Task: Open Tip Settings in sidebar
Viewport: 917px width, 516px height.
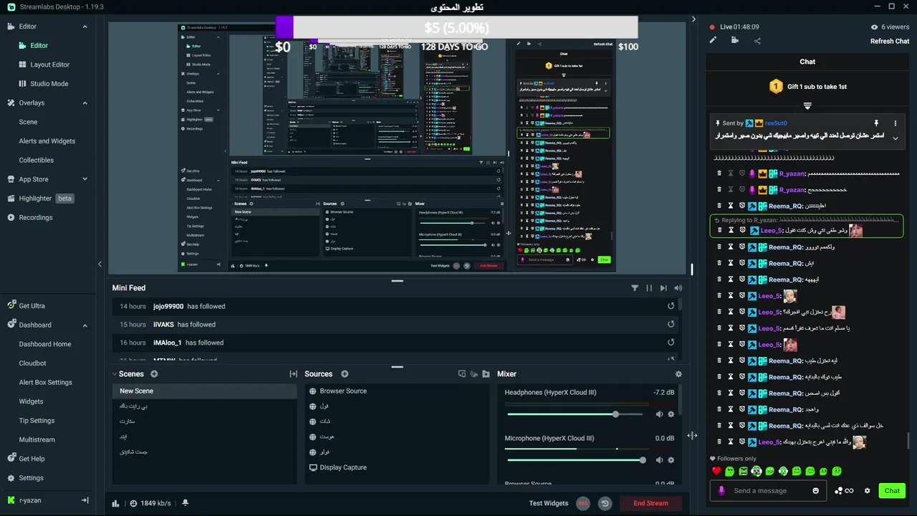Action: pos(37,421)
